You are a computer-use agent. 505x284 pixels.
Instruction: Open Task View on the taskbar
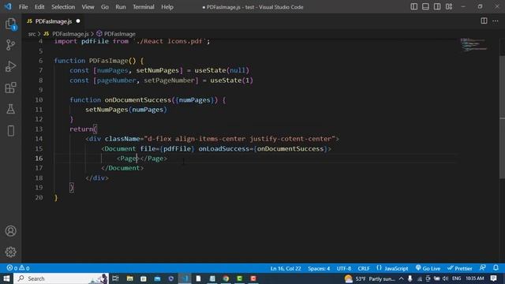tap(115, 278)
